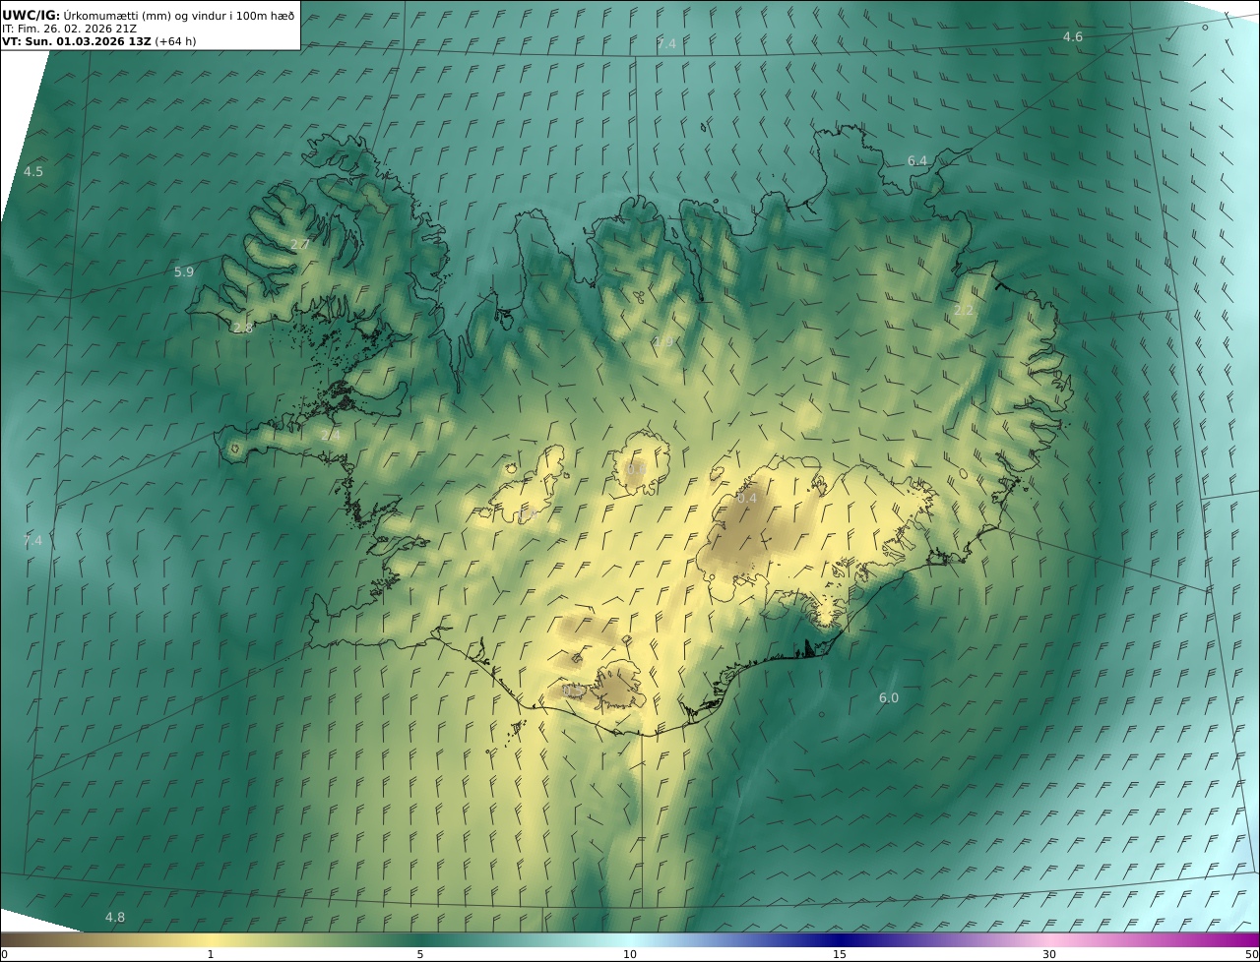Click the color scale tick label 10
Viewport: 1260px width, 962px height.
630,954
